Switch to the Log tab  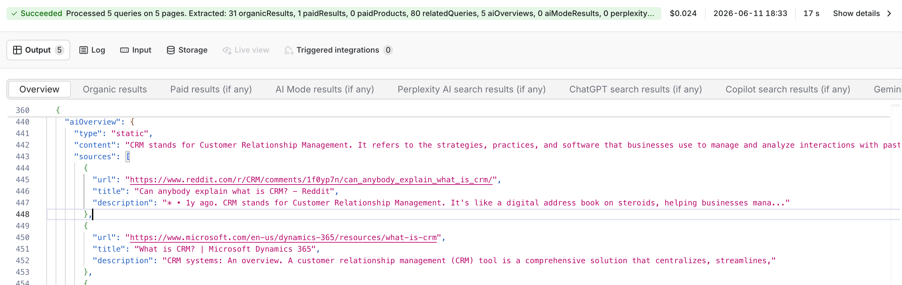92,50
